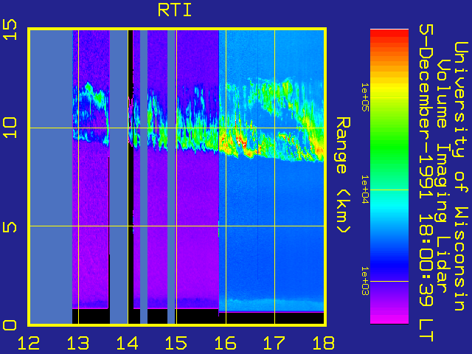The image size is (472, 354).
Task: Pick the magenta bottom of the colorbar
Action: click(x=389, y=319)
